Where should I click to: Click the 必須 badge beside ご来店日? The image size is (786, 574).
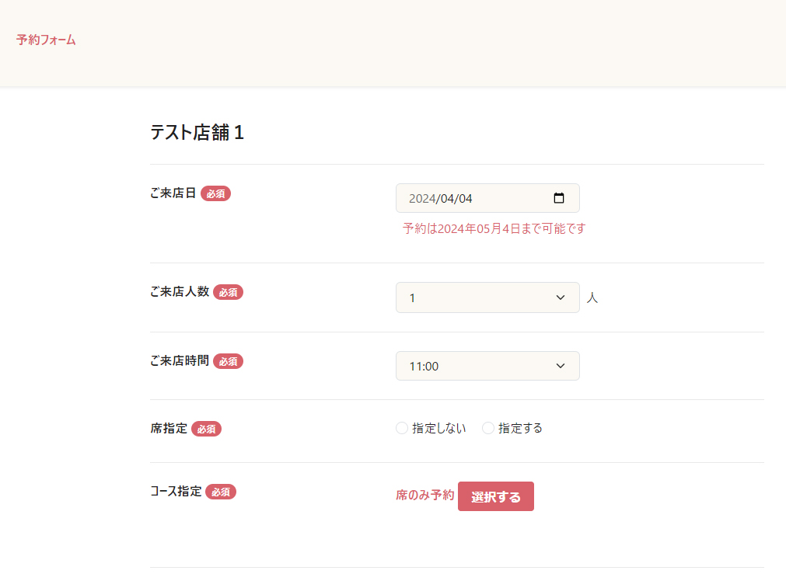(215, 193)
